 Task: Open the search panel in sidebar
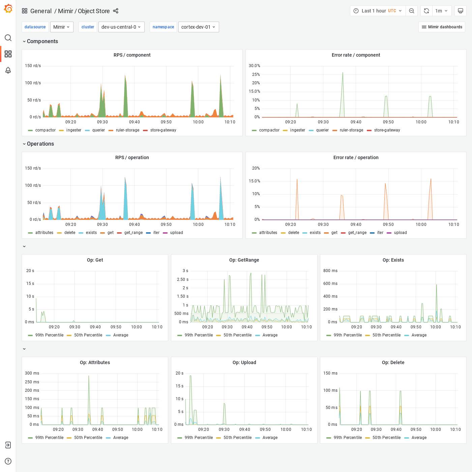(x=8, y=38)
